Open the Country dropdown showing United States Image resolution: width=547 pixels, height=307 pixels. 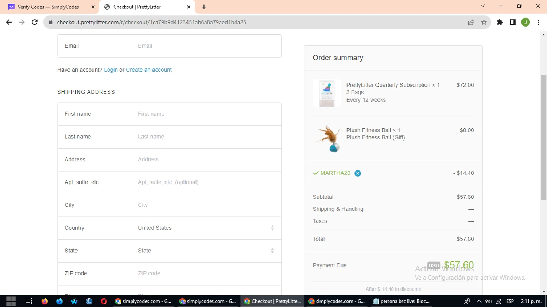(206, 228)
